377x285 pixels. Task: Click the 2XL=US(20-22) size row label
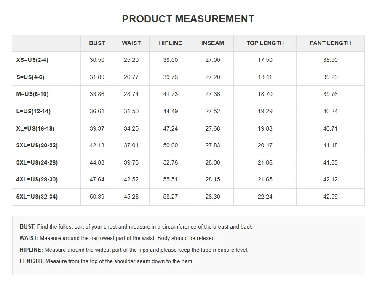[37, 146]
